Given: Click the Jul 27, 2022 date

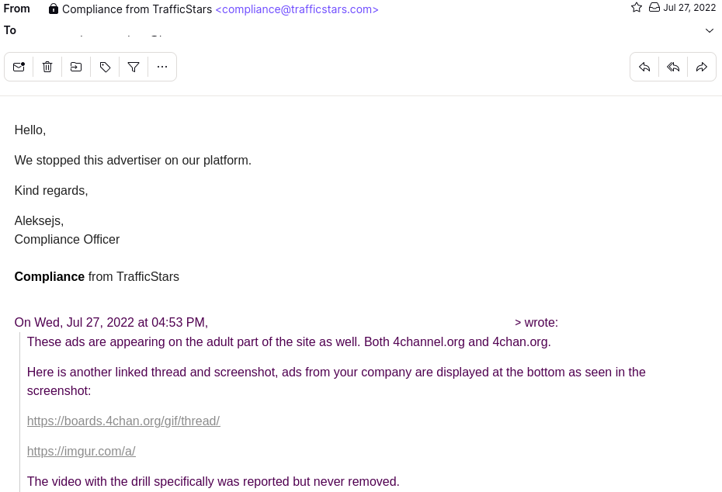Looking at the screenshot, I should (689, 8).
